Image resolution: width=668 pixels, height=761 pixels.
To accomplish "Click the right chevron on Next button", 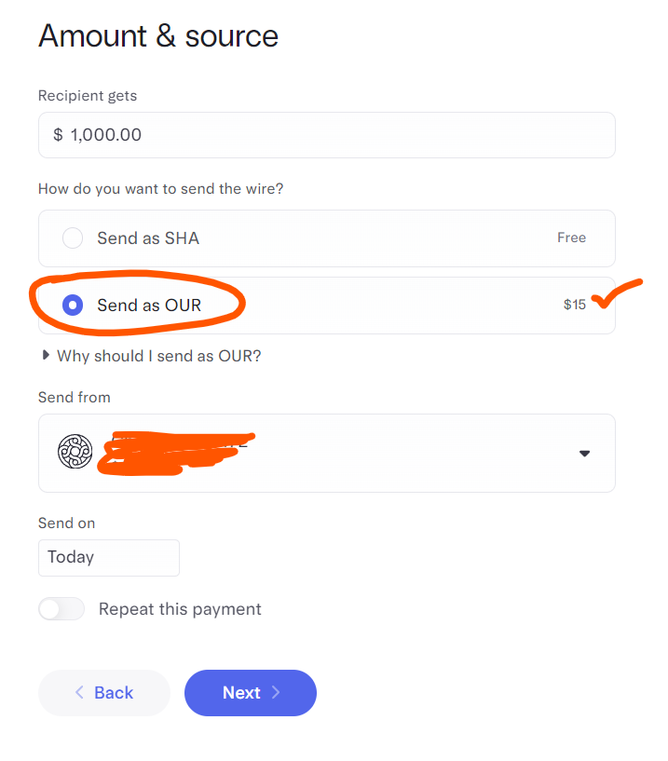I will (276, 692).
